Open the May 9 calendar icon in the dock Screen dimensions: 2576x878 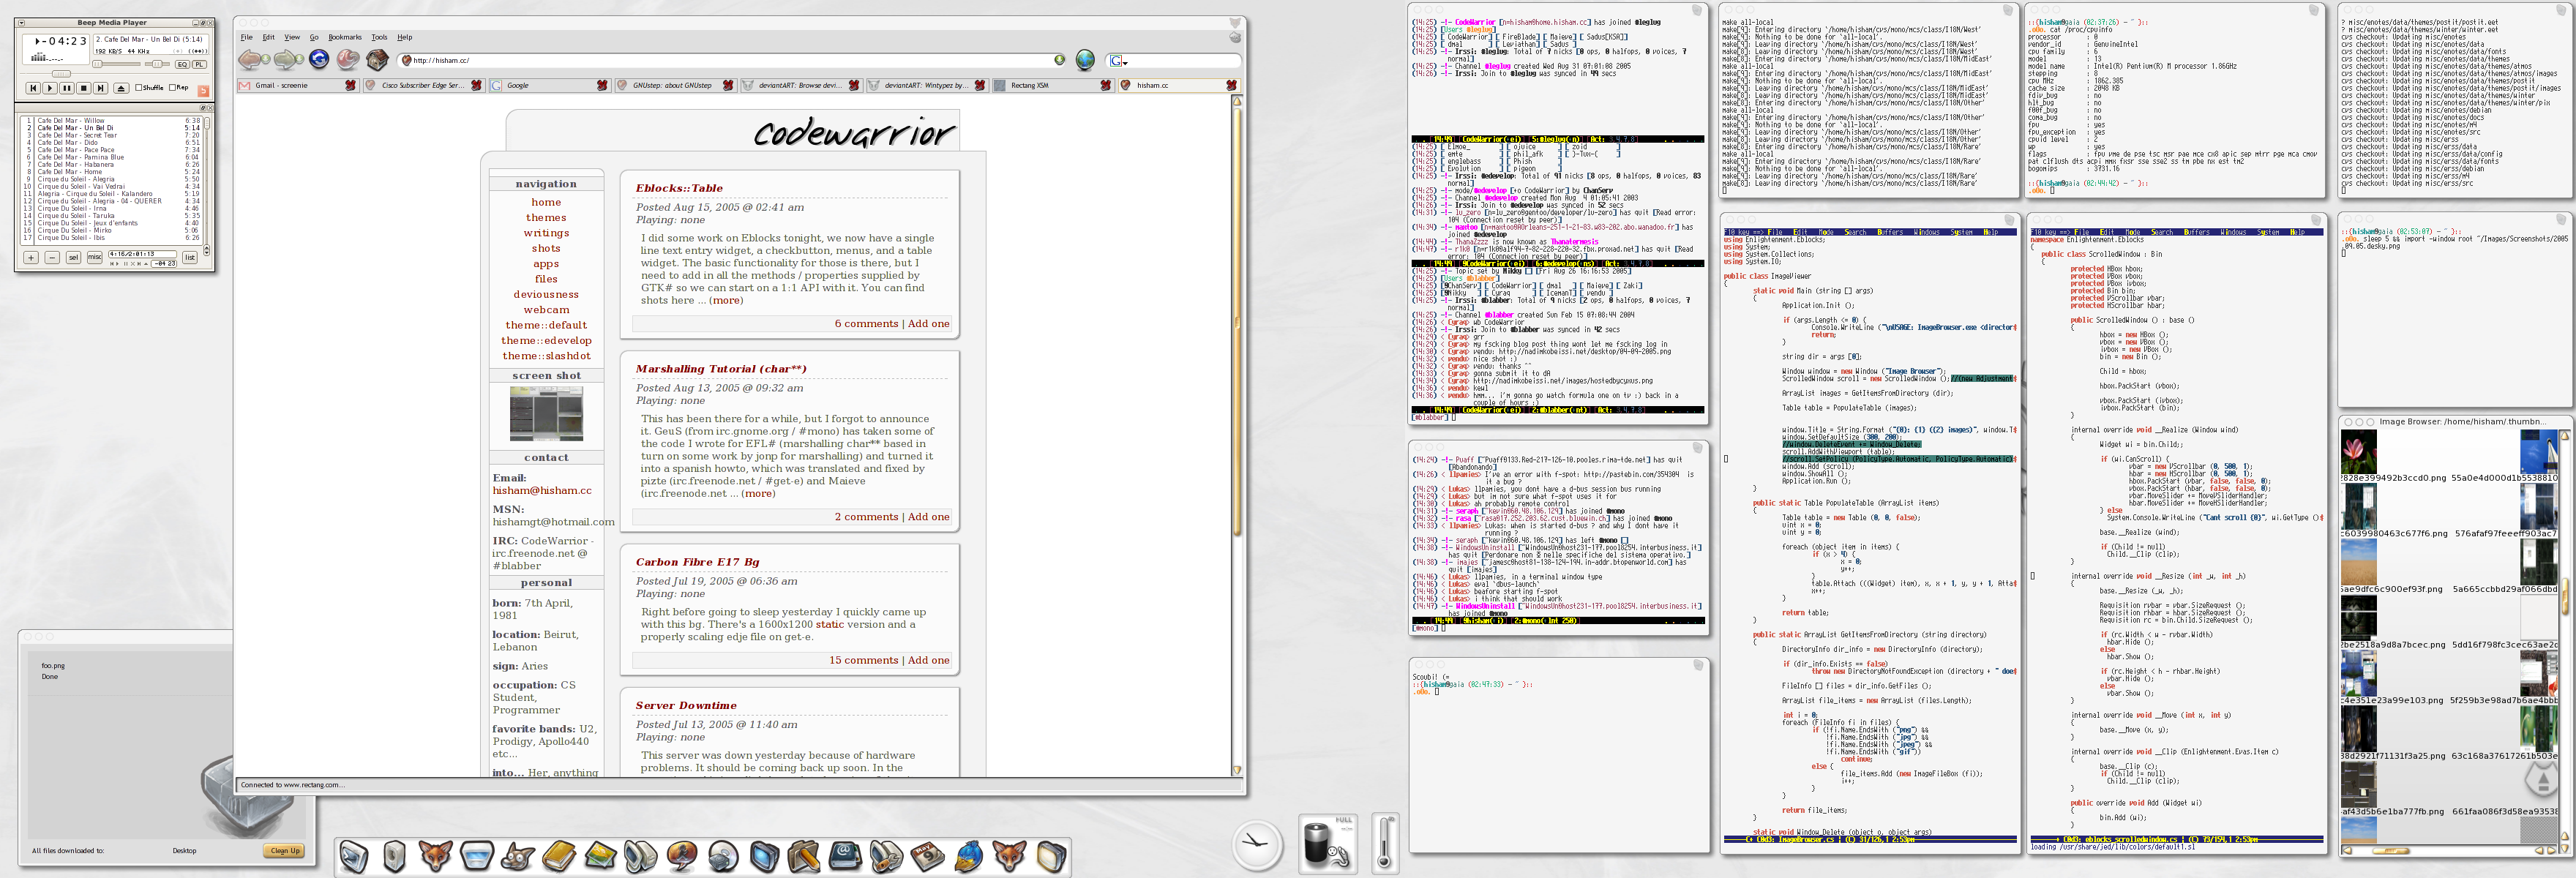click(927, 857)
